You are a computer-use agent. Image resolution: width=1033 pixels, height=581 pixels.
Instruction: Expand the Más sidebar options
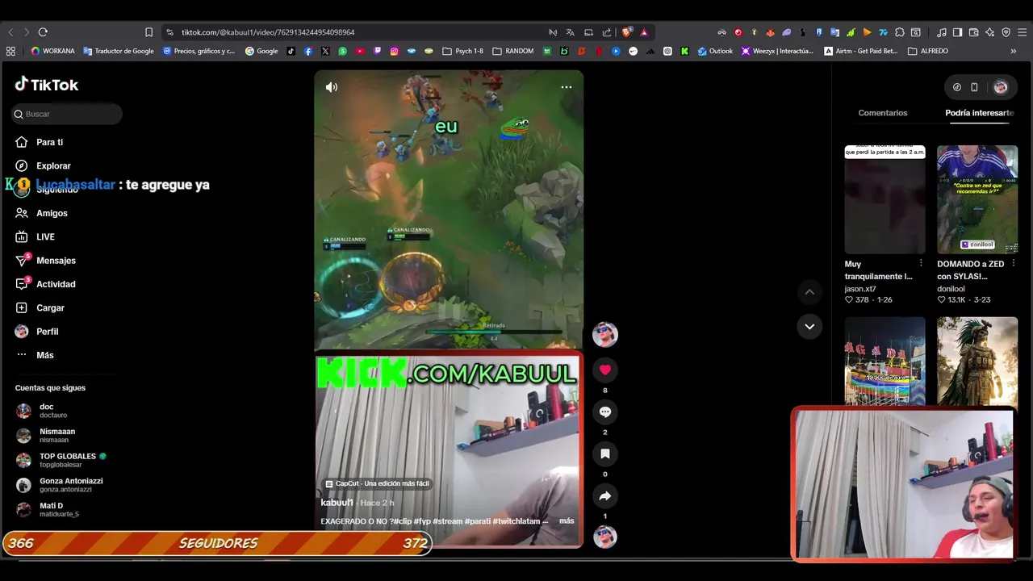click(34, 355)
